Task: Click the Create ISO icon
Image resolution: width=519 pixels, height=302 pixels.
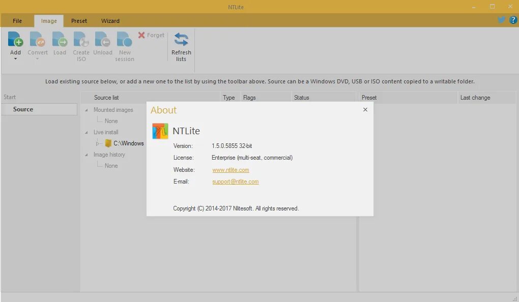Action: pyautogui.click(x=81, y=39)
